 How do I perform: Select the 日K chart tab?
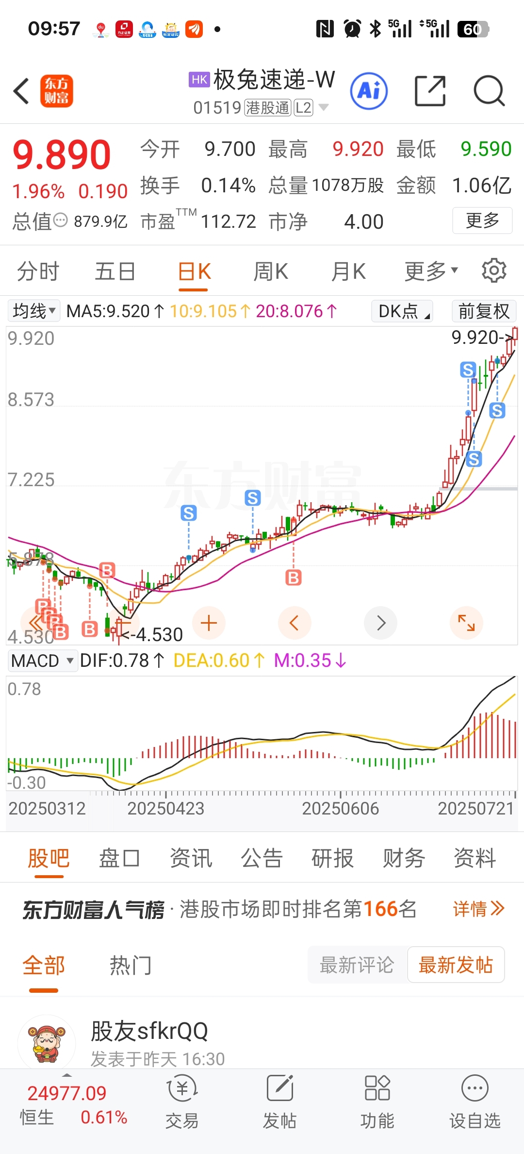click(x=194, y=272)
